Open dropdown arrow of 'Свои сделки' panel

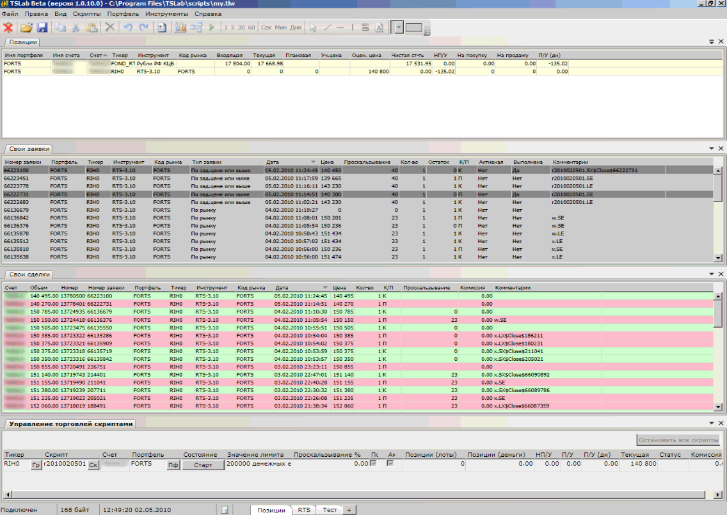(x=712, y=274)
